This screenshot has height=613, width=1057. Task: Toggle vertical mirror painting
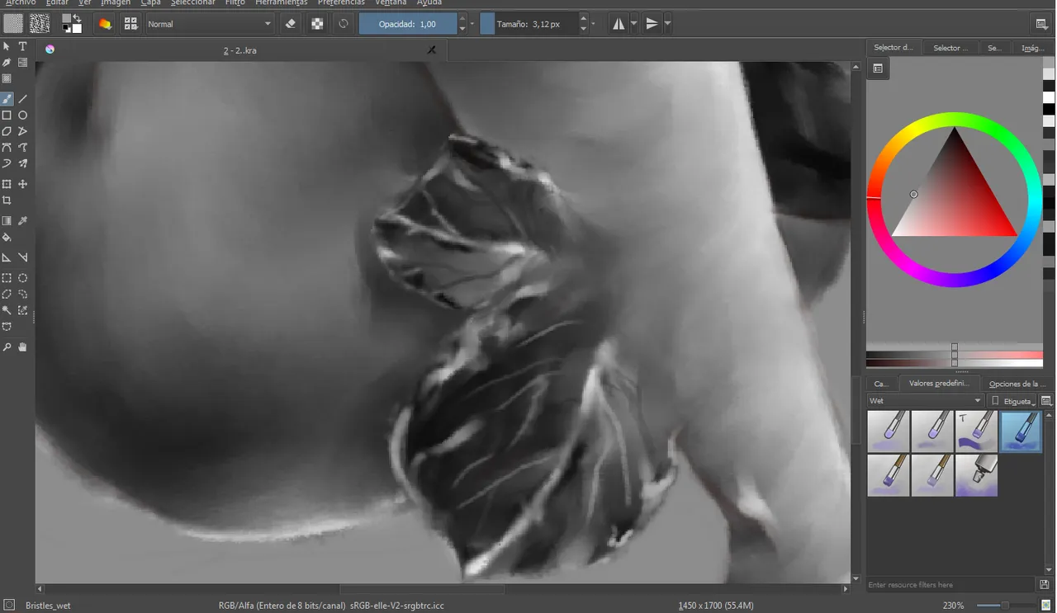652,24
